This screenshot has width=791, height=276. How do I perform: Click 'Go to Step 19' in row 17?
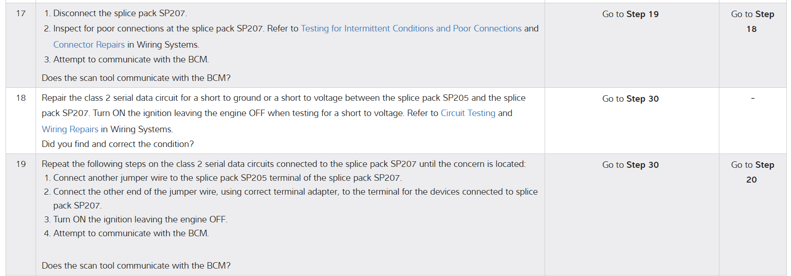tap(630, 14)
